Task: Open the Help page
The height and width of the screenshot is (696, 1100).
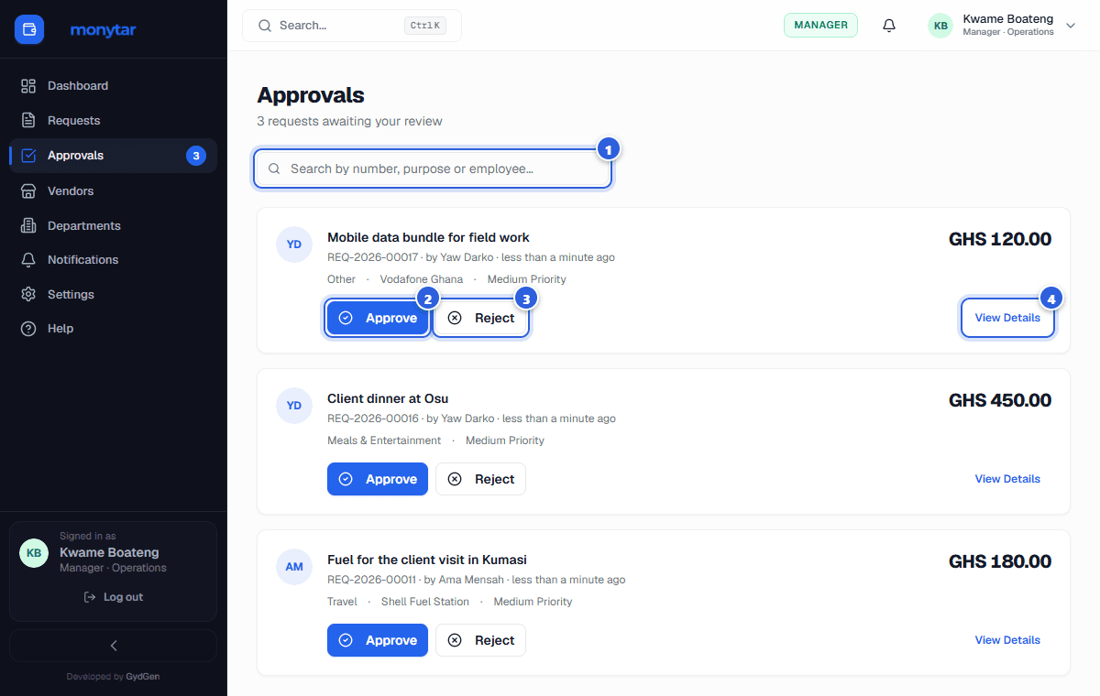Action: tap(113, 329)
